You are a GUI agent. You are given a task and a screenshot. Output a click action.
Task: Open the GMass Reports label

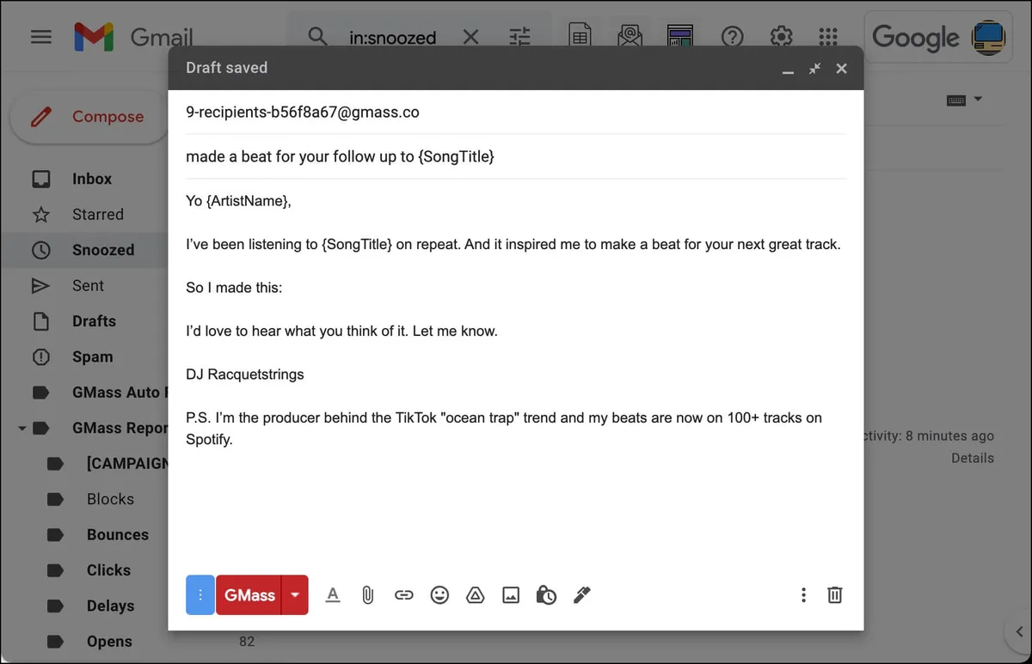120,428
